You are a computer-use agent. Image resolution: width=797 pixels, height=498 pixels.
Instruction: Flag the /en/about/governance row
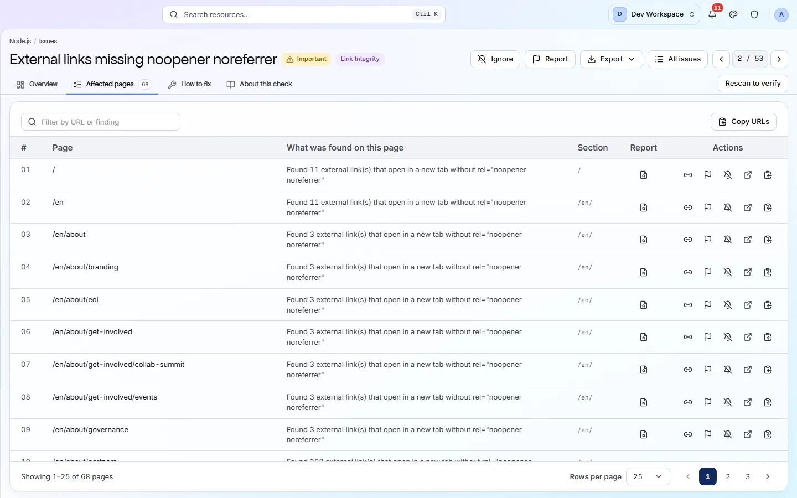(x=708, y=434)
